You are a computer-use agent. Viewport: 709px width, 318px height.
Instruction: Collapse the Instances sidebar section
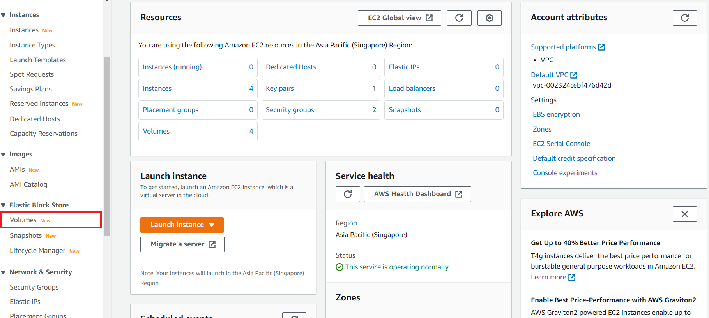(4, 15)
